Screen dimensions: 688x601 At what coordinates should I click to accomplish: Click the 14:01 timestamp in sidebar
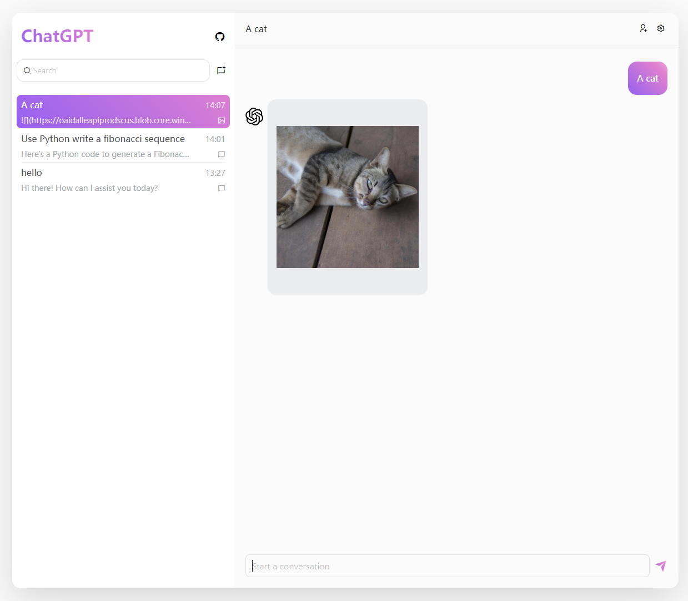(215, 139)
